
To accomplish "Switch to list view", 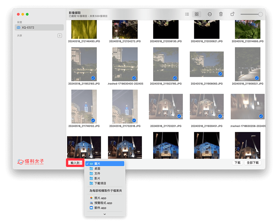I will (187, 14).
